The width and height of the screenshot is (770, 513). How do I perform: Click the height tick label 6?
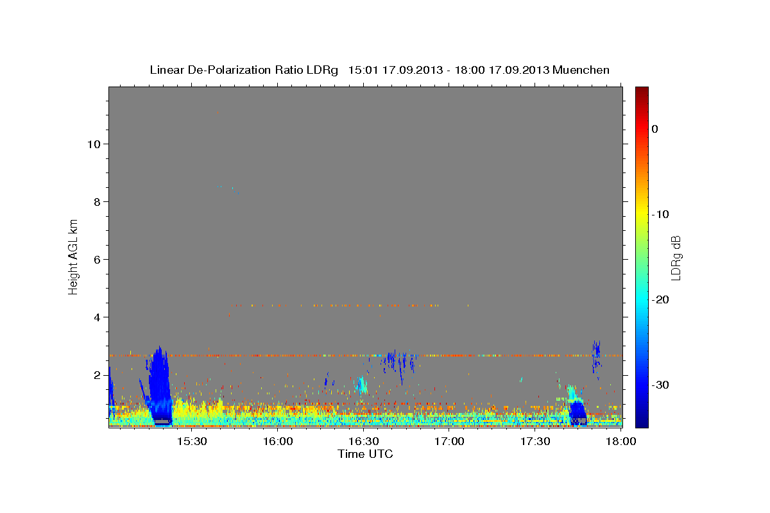(x=98, y=259)
